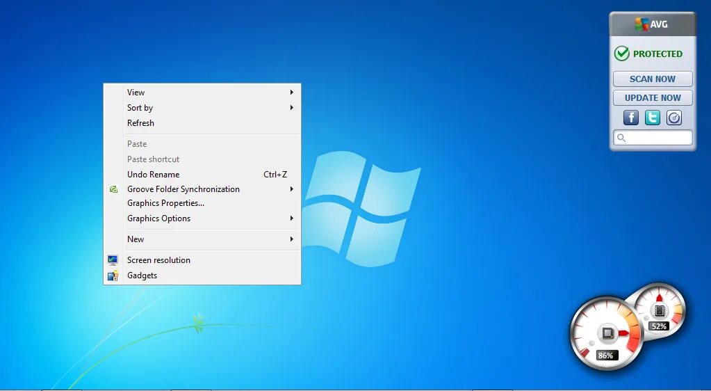The width and height of the screenshot is (711, 391).
Task: Click the Groove green folder icon
Action: coord(113,189)
